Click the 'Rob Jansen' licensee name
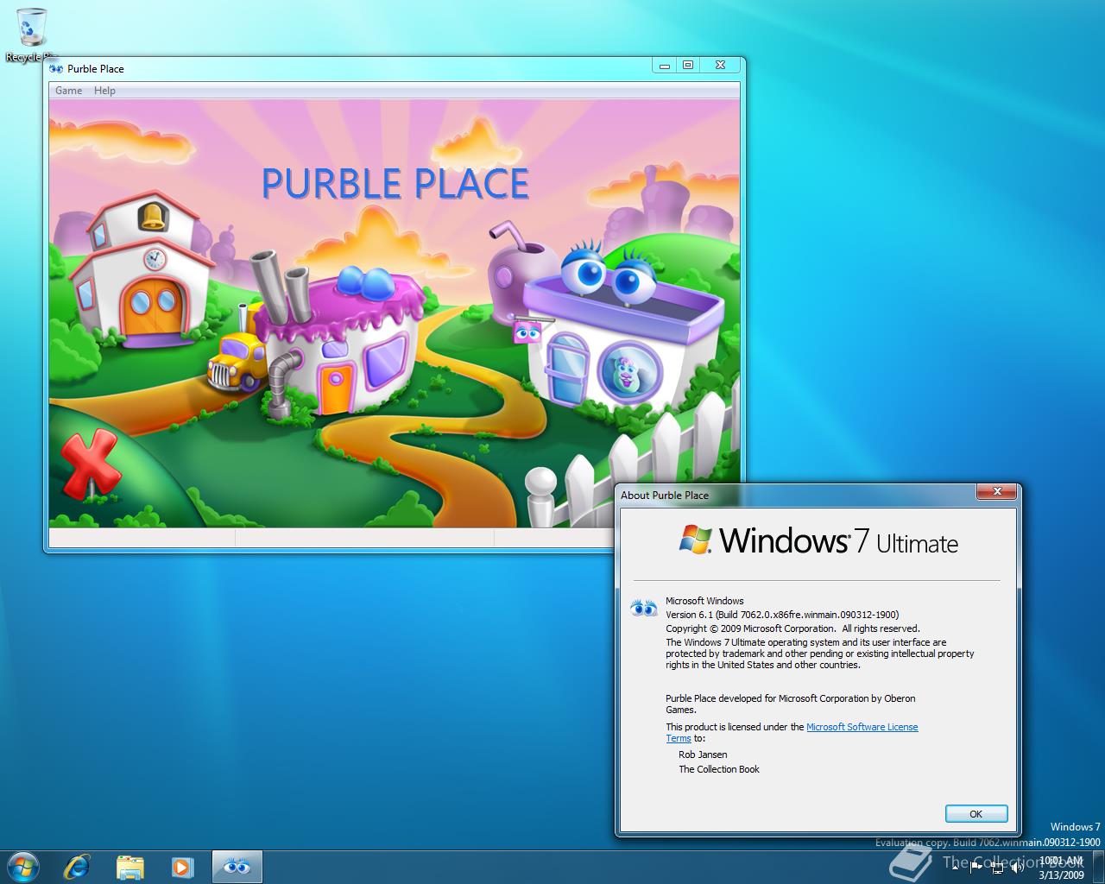Screen dimensions: 1105x884 tap(703, 755)
